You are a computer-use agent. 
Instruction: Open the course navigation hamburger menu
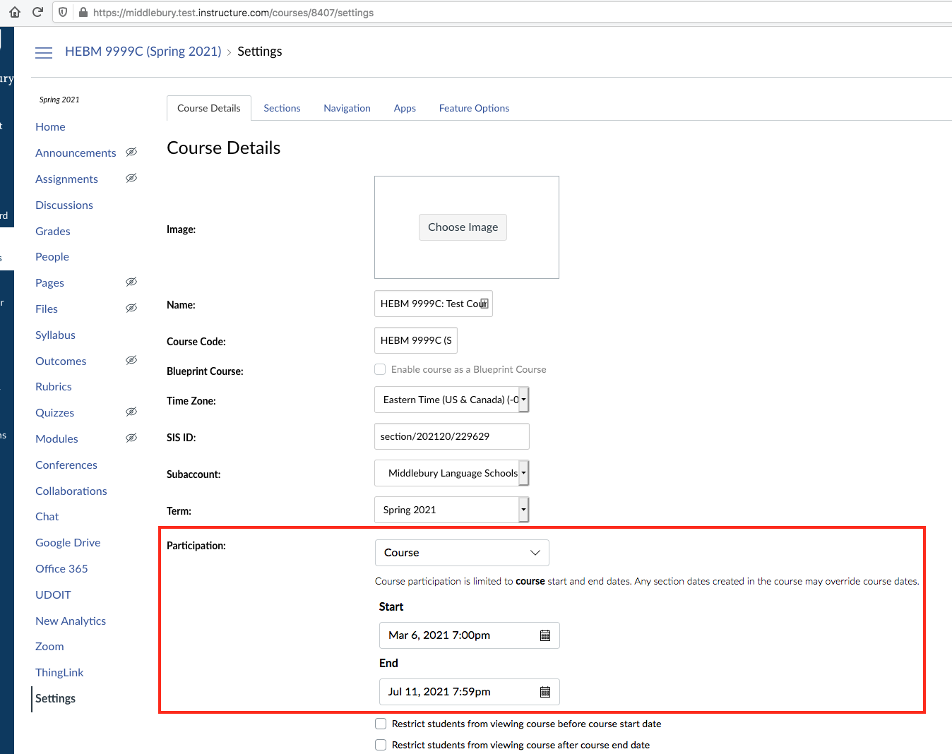[x=44, y=52]
